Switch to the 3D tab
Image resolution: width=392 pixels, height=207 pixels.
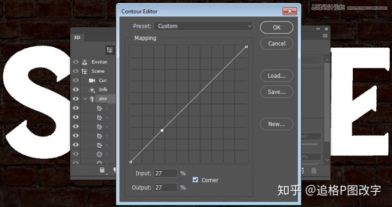click(x=77, y=37)
